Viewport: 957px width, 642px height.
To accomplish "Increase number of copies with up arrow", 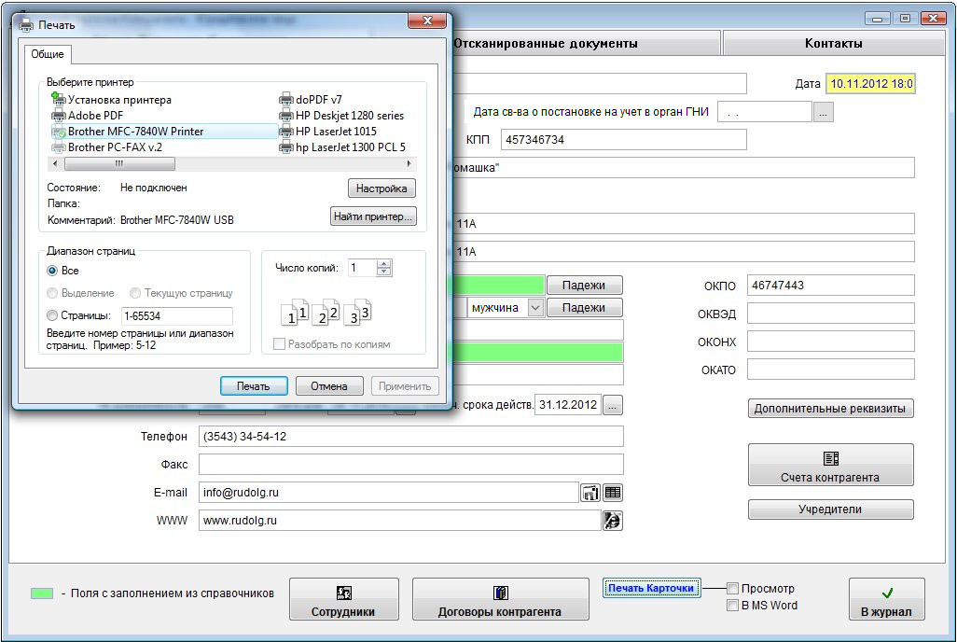I will click(384, 264).
